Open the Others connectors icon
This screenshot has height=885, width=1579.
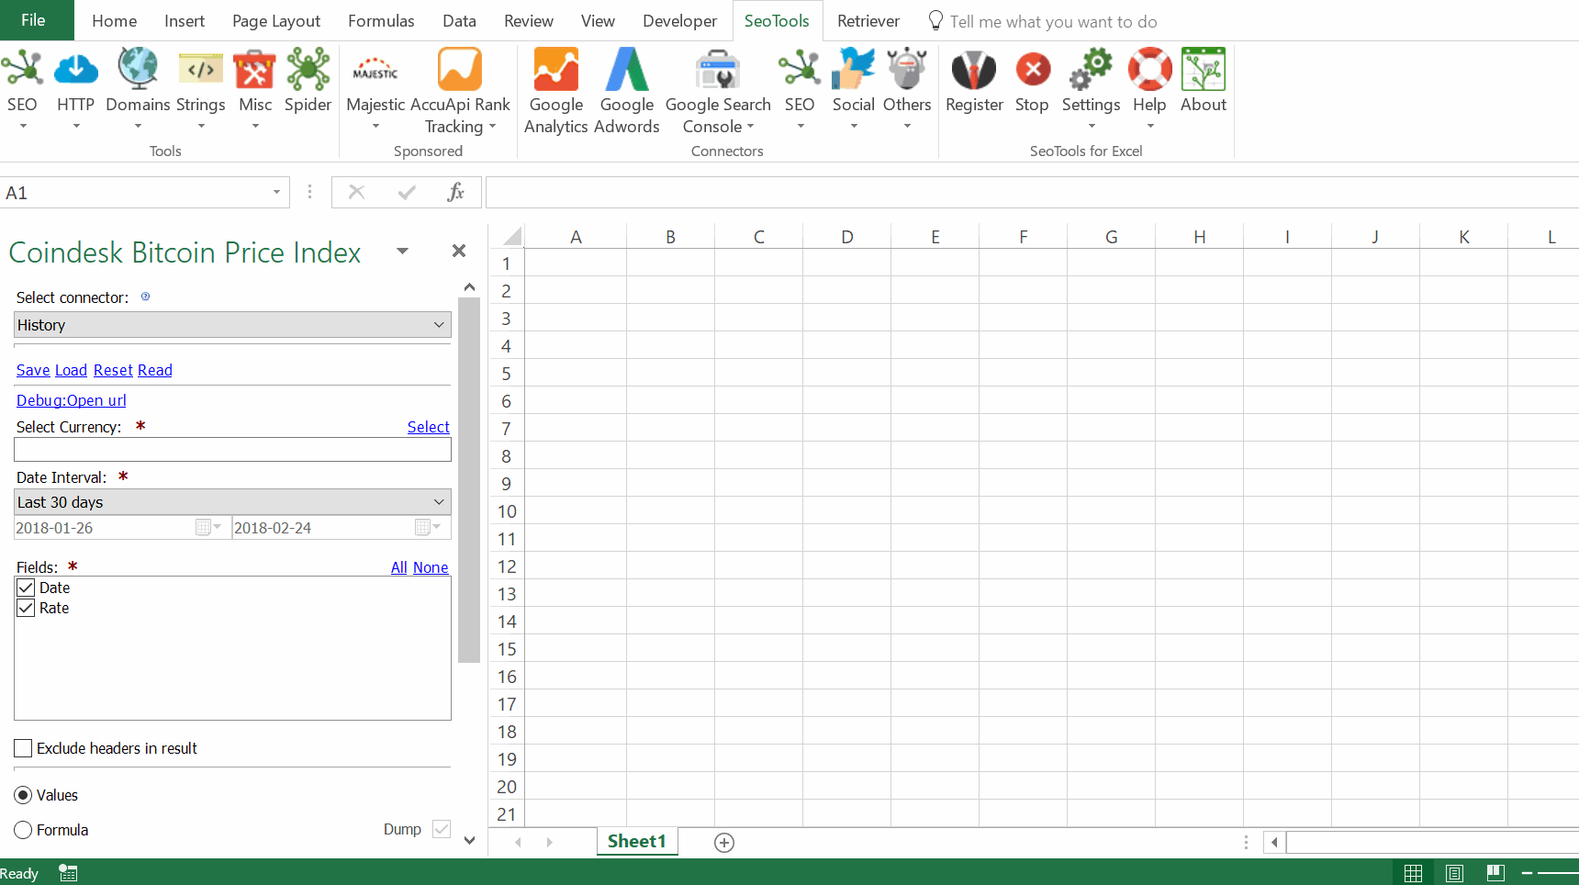(907, 70)
